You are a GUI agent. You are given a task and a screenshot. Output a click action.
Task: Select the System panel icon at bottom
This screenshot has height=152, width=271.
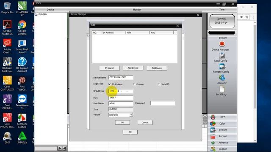[213, 130]
